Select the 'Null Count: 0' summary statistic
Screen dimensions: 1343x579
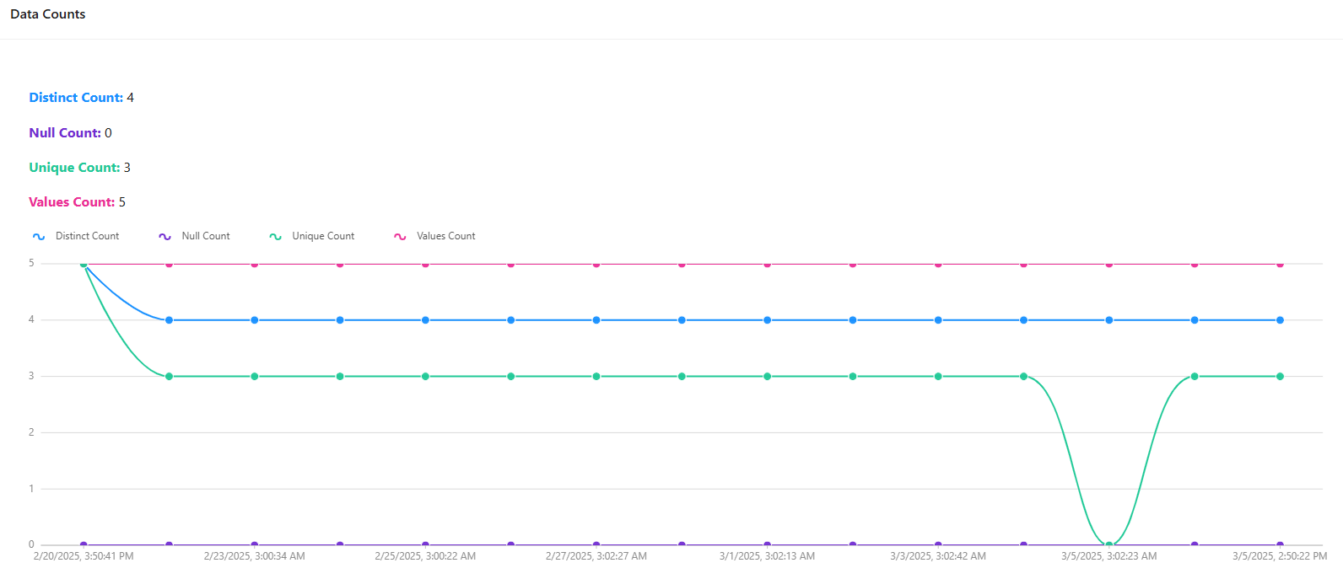pyautogui.click(x=70, y=133)
